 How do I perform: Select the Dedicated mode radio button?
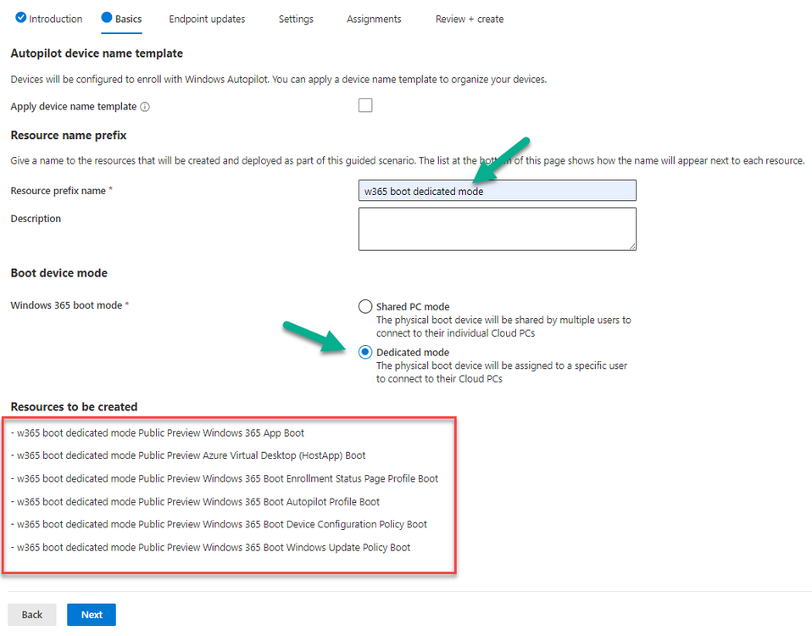365,352
